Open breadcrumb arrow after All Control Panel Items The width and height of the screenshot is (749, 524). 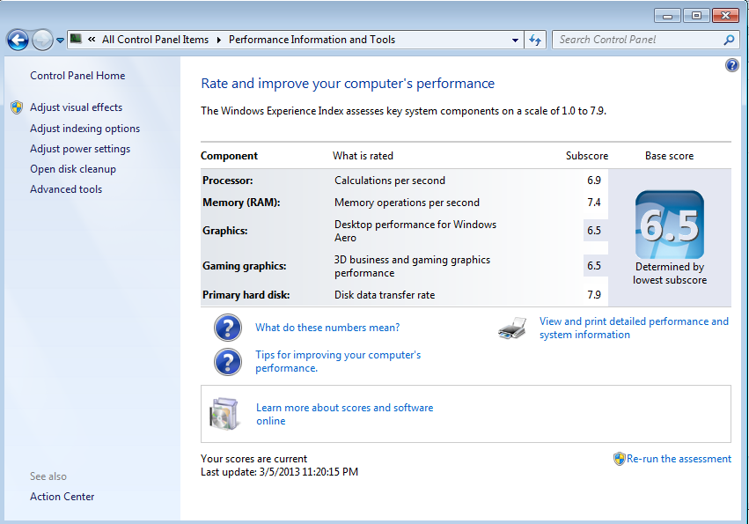point(219,40)
